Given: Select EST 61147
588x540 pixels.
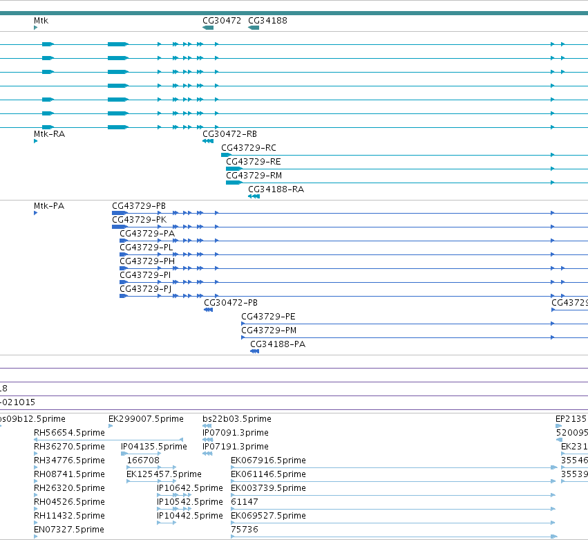Looking at the screenshot, I should point(245,503).
